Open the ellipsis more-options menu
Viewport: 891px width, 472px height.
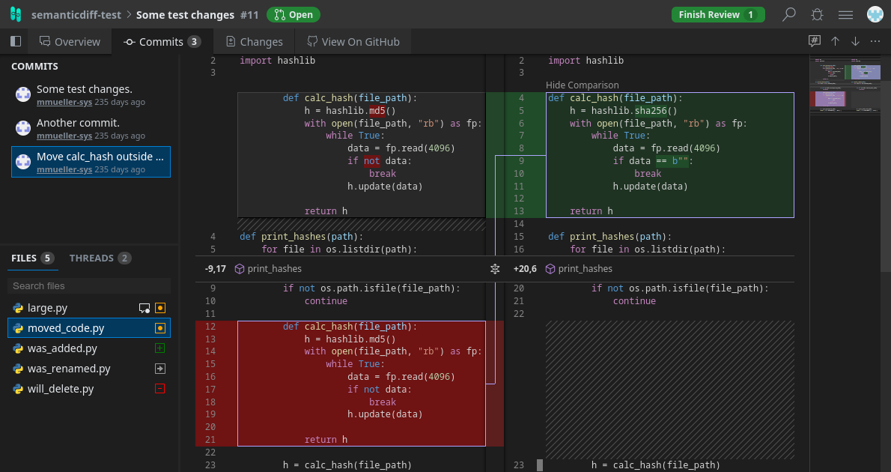[x=875, y=41]
